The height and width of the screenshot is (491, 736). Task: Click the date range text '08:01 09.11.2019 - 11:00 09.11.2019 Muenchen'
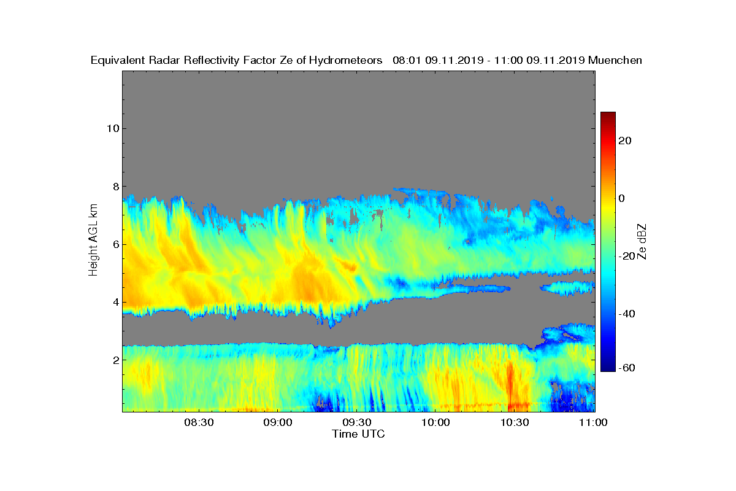[x=518, y=60]
